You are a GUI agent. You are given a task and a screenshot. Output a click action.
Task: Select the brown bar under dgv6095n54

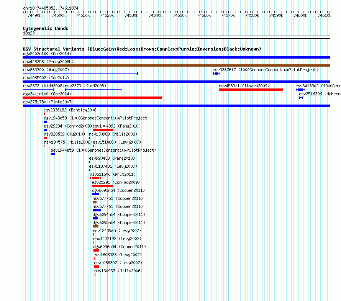(96, 226)
